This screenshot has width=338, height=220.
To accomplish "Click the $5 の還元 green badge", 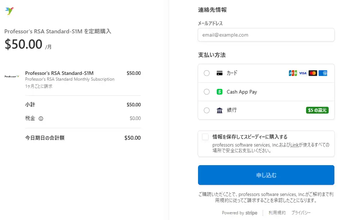I will tap(317, 110).
